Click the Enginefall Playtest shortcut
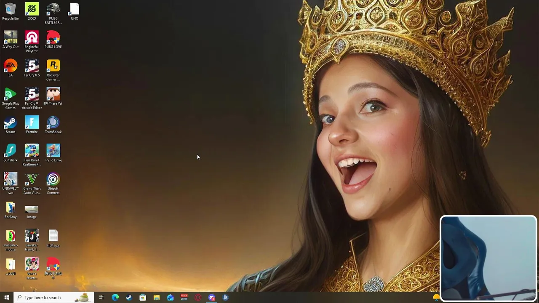Image resolution: width=539 pixels, height=303 pixels. click(x=32, y=42)
